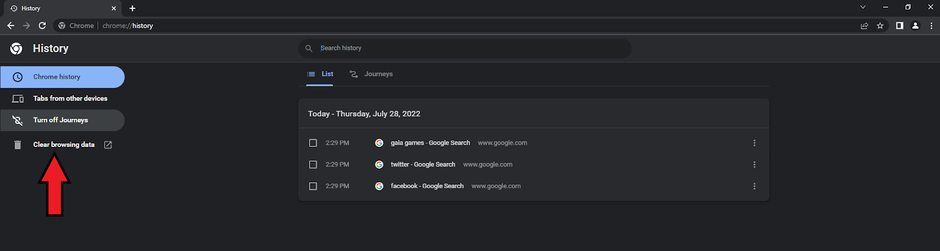
Task: Tick the facebook search entry checkbox
Action: (313, 186)
